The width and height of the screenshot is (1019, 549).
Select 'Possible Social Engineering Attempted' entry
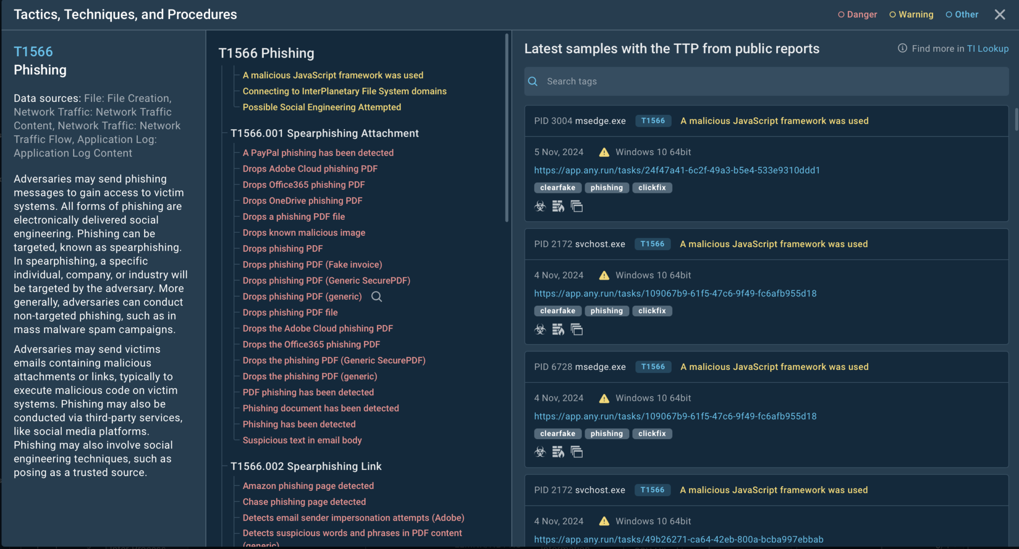(321, 107)
